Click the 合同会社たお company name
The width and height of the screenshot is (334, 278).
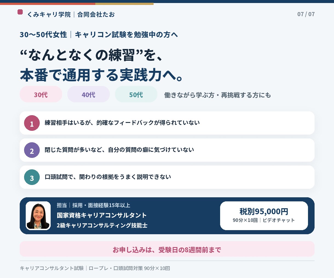pyautogui.click(x=96, y=15)
